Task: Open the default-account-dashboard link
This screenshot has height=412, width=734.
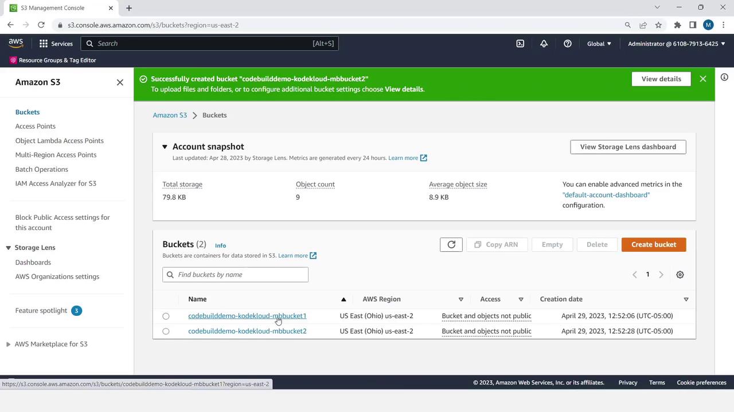Action: [606, 195]
